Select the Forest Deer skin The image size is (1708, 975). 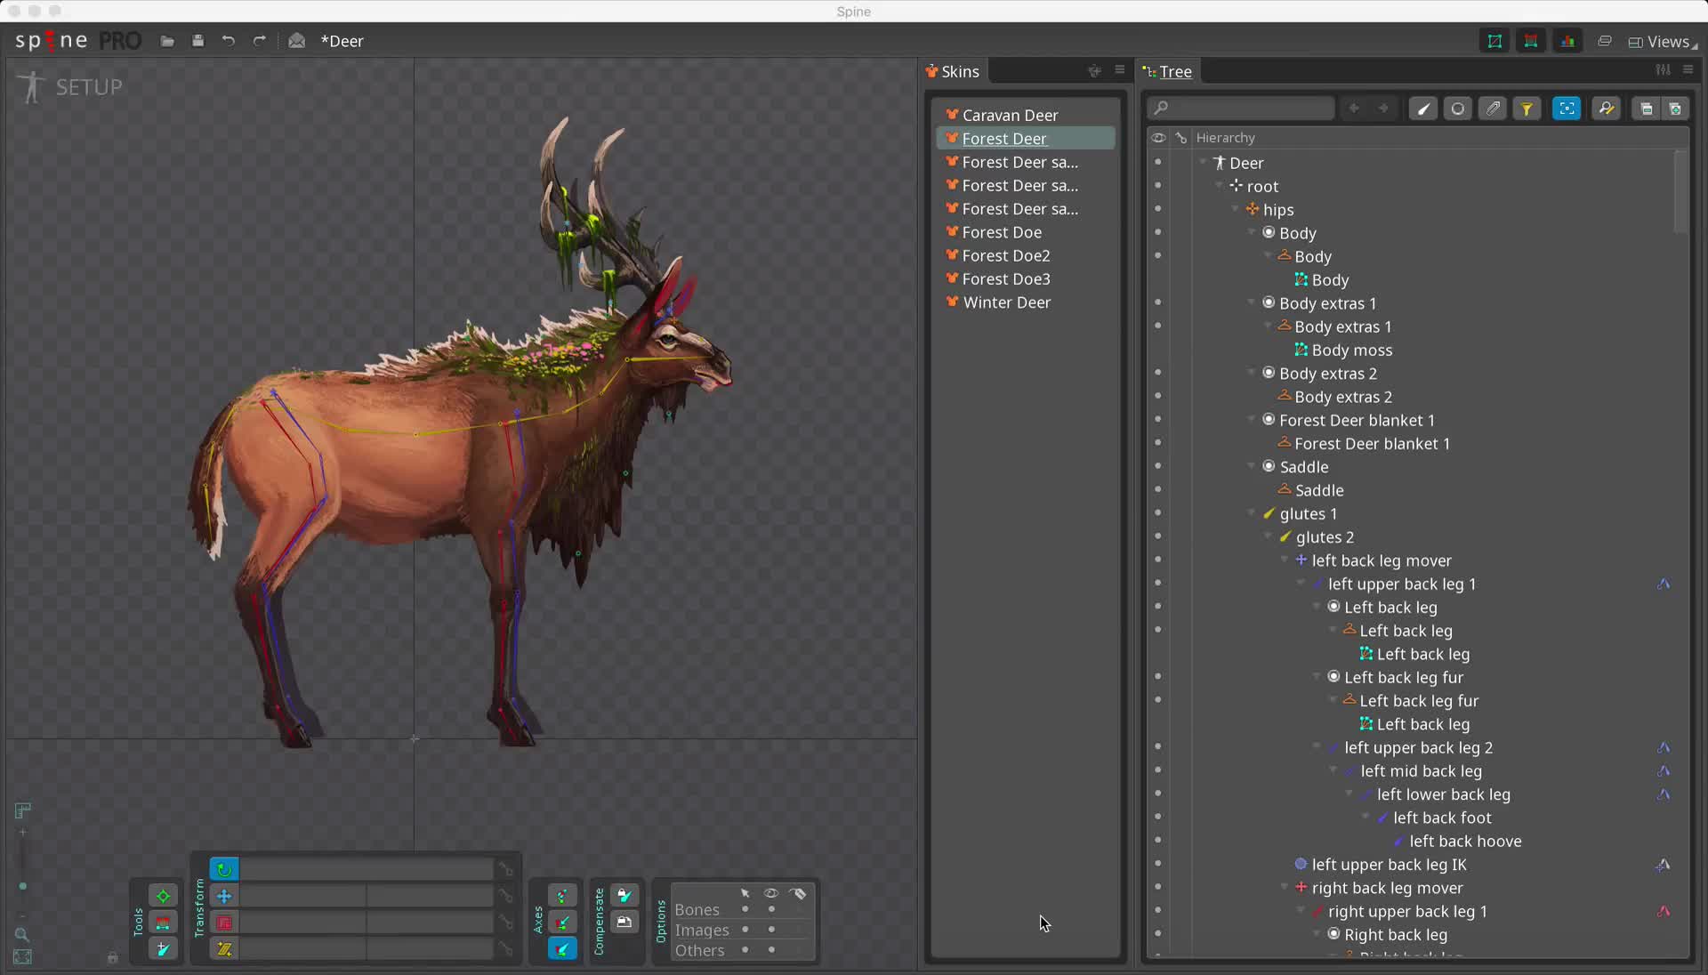(1026, 138)
